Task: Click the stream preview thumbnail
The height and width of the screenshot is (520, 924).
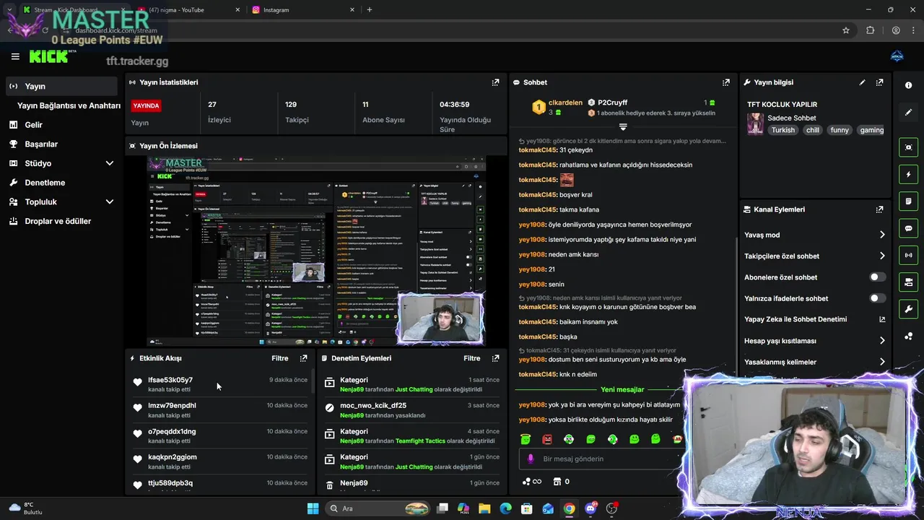Action: tap(316, 251)
